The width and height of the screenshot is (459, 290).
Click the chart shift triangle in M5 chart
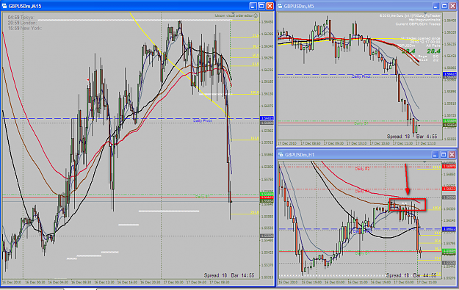tap(426, 13)
